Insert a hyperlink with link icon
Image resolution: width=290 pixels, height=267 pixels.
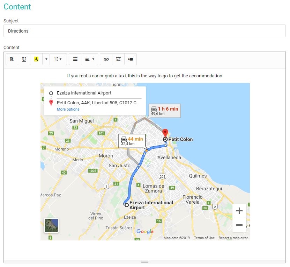[x=106, y=59]
